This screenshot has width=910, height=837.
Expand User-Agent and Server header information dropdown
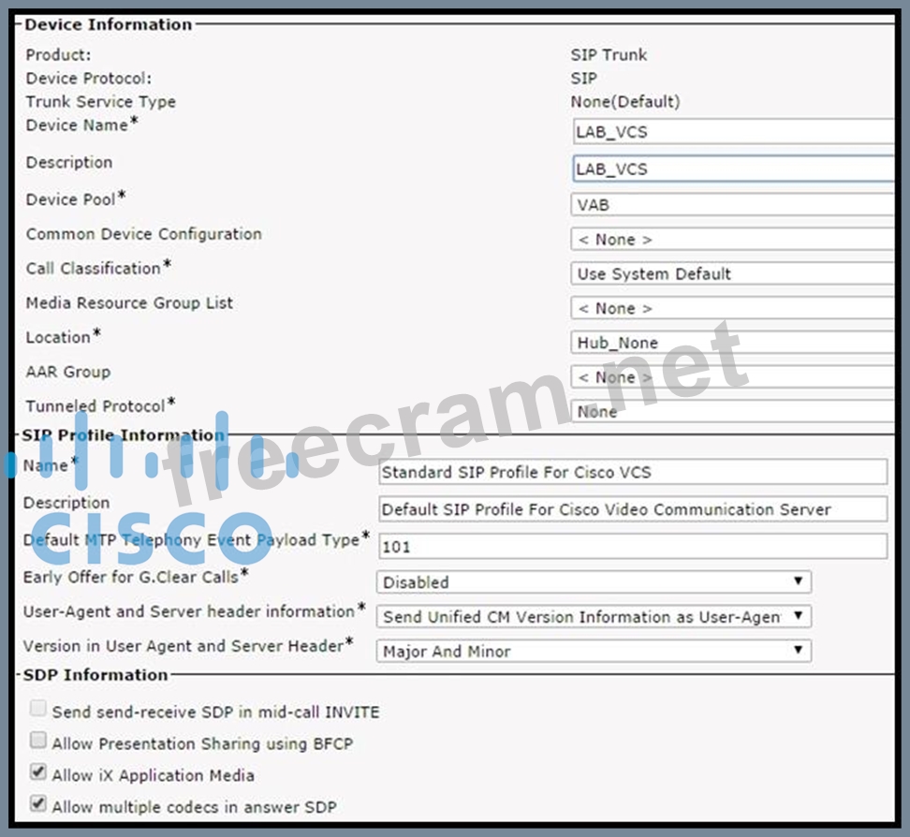tap(594, 617)
